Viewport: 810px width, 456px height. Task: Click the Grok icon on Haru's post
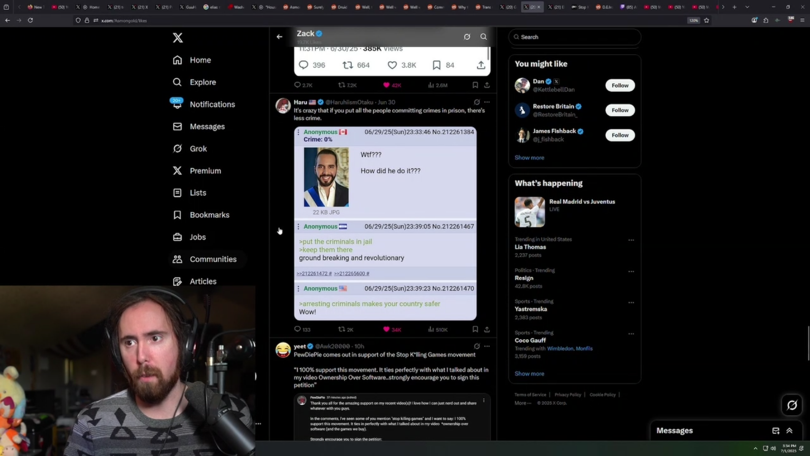click(477, 102)
